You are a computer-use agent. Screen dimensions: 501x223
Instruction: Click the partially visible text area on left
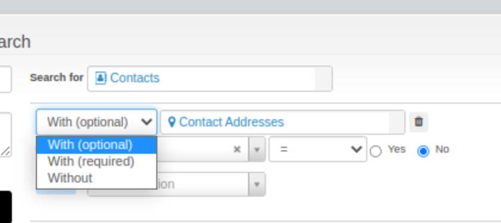(x=6, y=135)
